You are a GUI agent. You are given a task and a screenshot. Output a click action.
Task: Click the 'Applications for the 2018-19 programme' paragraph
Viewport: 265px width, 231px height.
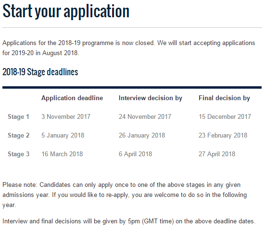pos(128,48)
